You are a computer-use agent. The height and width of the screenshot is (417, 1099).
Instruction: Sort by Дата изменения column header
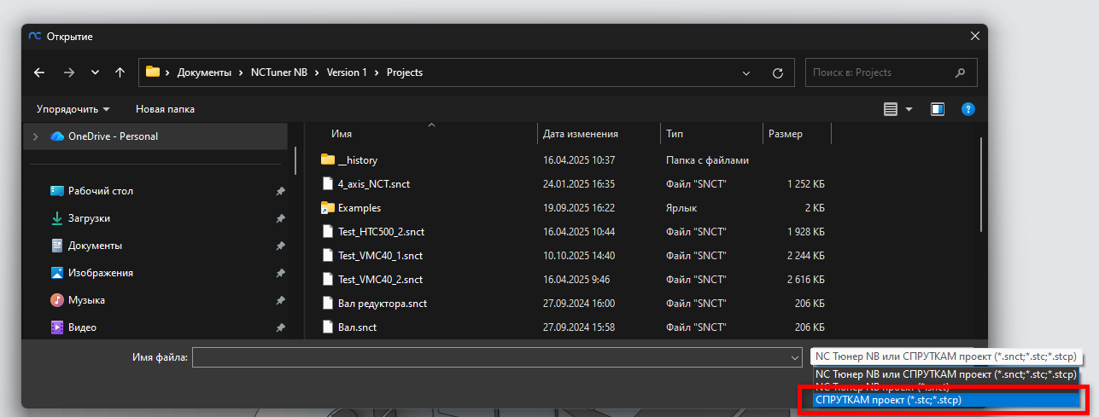point(581,134)
